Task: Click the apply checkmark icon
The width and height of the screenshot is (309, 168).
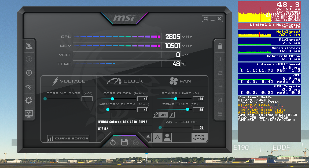Action: 136,142
